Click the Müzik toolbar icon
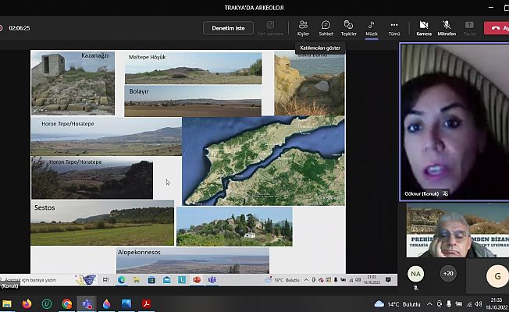Screen dimensions: 509x312 click(372, 28)
